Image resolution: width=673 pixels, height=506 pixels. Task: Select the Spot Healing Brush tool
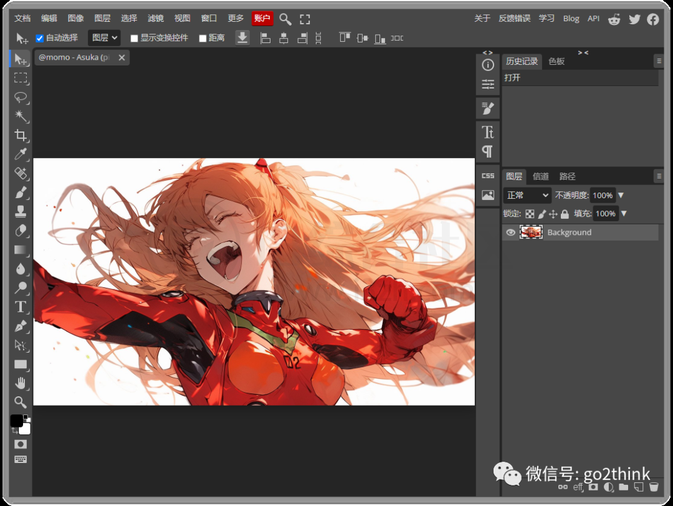point(20,173)
